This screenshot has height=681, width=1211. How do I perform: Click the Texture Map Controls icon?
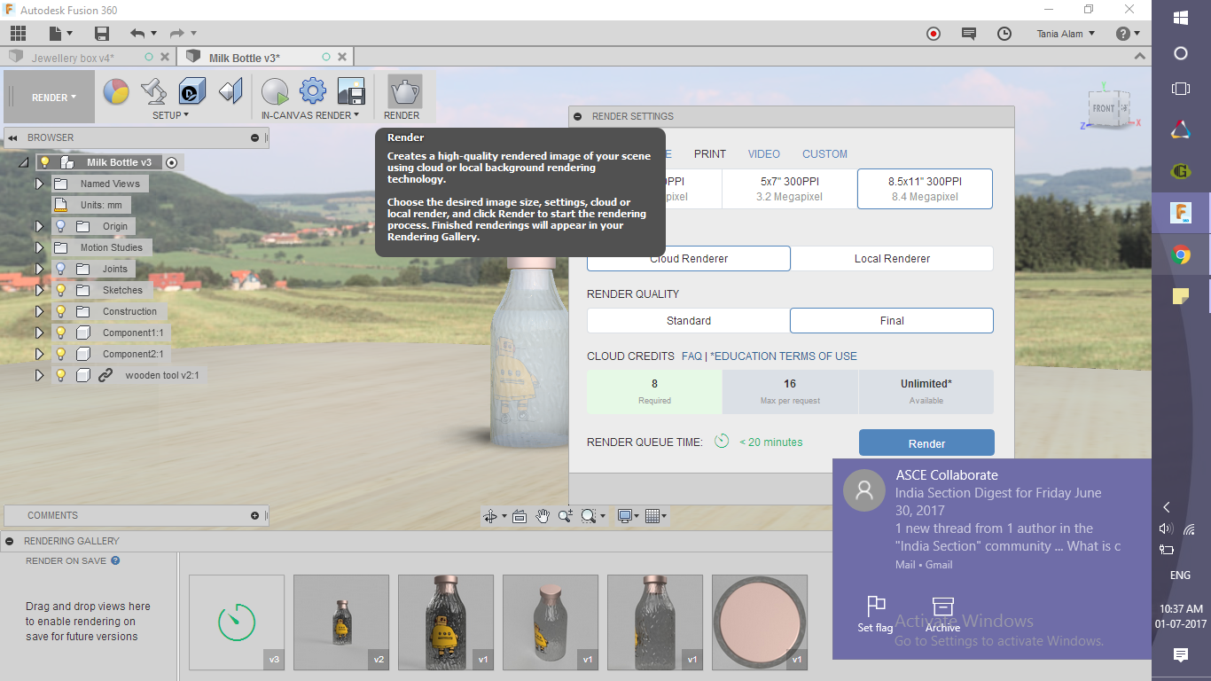230,91
